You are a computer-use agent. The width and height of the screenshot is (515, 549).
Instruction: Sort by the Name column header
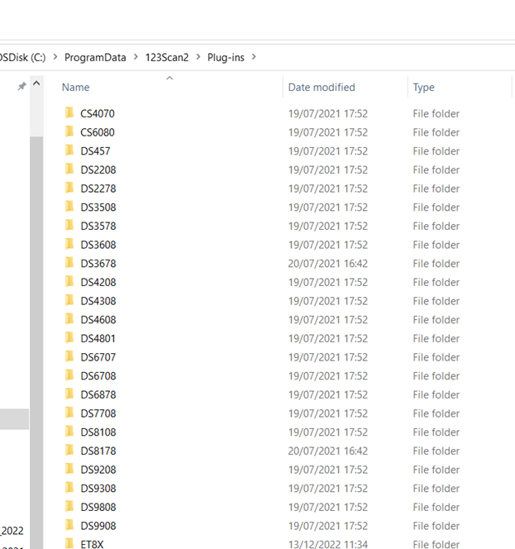point(76,88)
